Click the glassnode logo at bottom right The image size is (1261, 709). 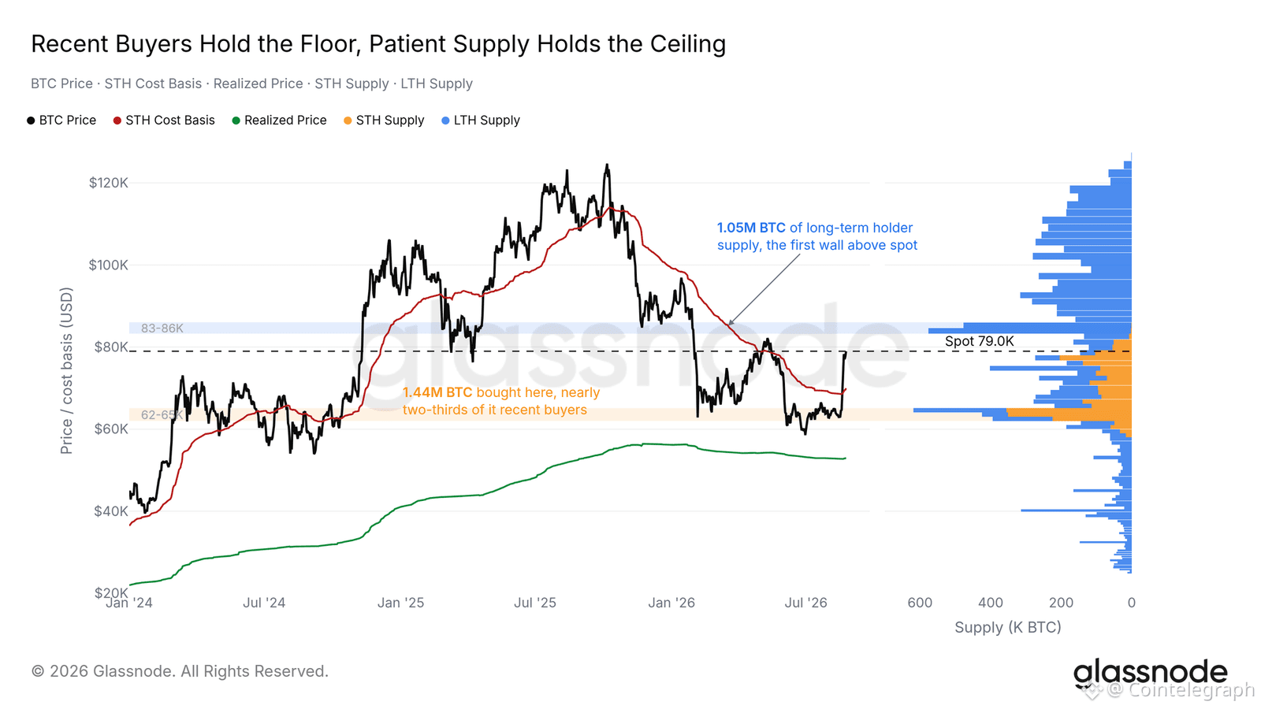[x=1150, y=674]
